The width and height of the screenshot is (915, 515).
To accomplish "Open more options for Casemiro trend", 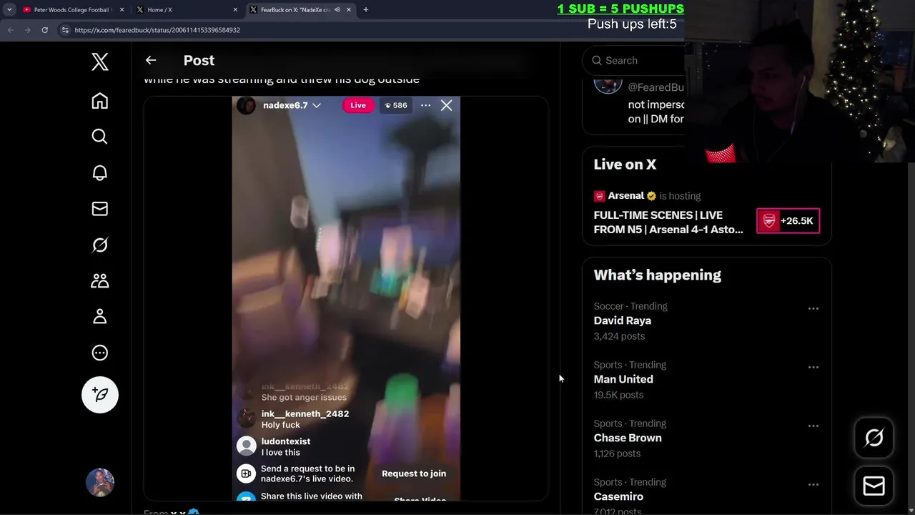I will pos(813,485).
